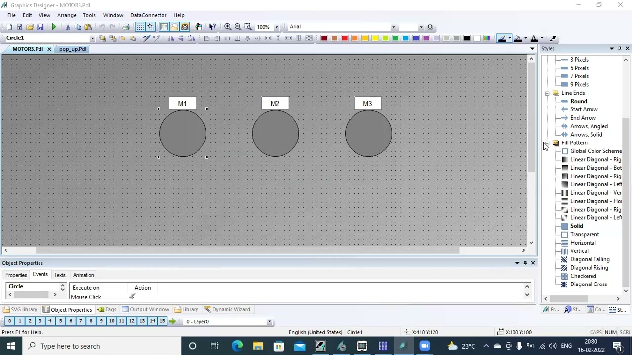Open the active layer 0 - Layer0 dropdown
Viewport: 632px width, 355px height.
tap(269, 322)
